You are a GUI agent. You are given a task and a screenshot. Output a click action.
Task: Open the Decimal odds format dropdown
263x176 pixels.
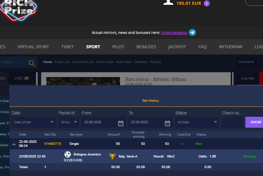pos(246,62)
